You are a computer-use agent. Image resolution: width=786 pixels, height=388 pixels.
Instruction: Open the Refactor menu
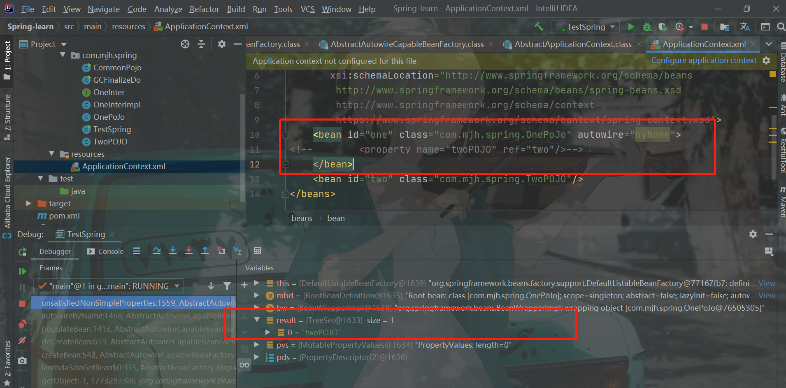204,9
